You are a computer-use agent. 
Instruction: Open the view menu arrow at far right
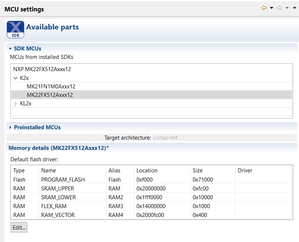click(295, 8)
